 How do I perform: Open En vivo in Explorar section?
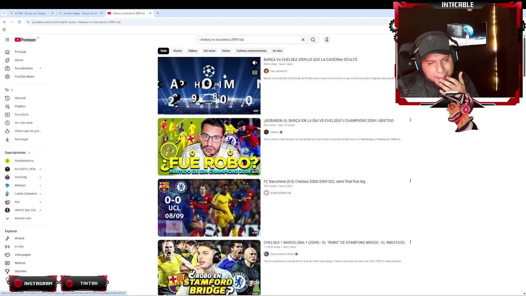pos(19,247)
